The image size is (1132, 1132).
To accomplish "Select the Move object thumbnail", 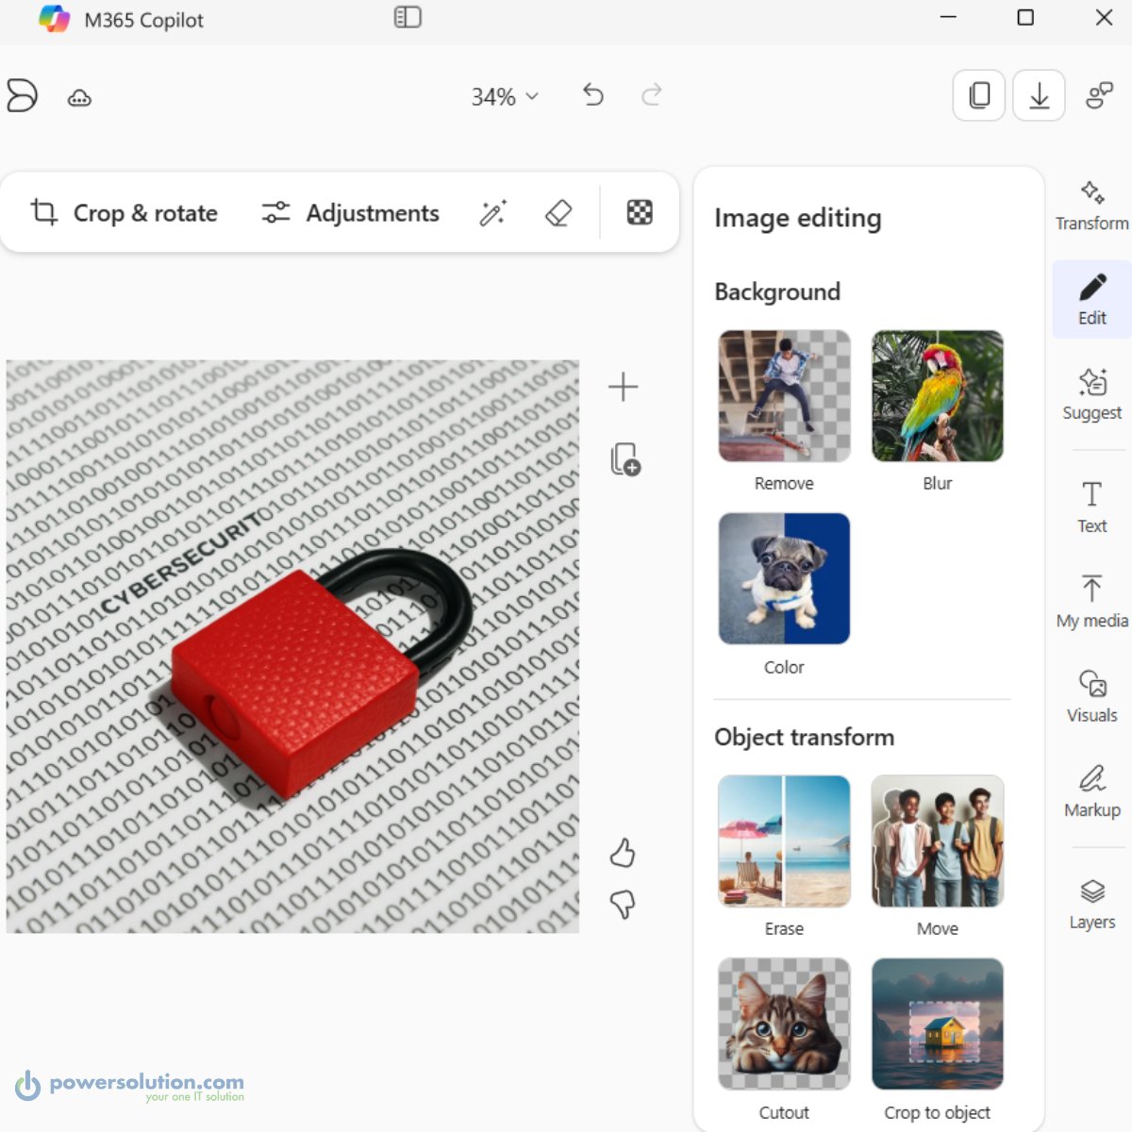I will (x=938, y=841).
